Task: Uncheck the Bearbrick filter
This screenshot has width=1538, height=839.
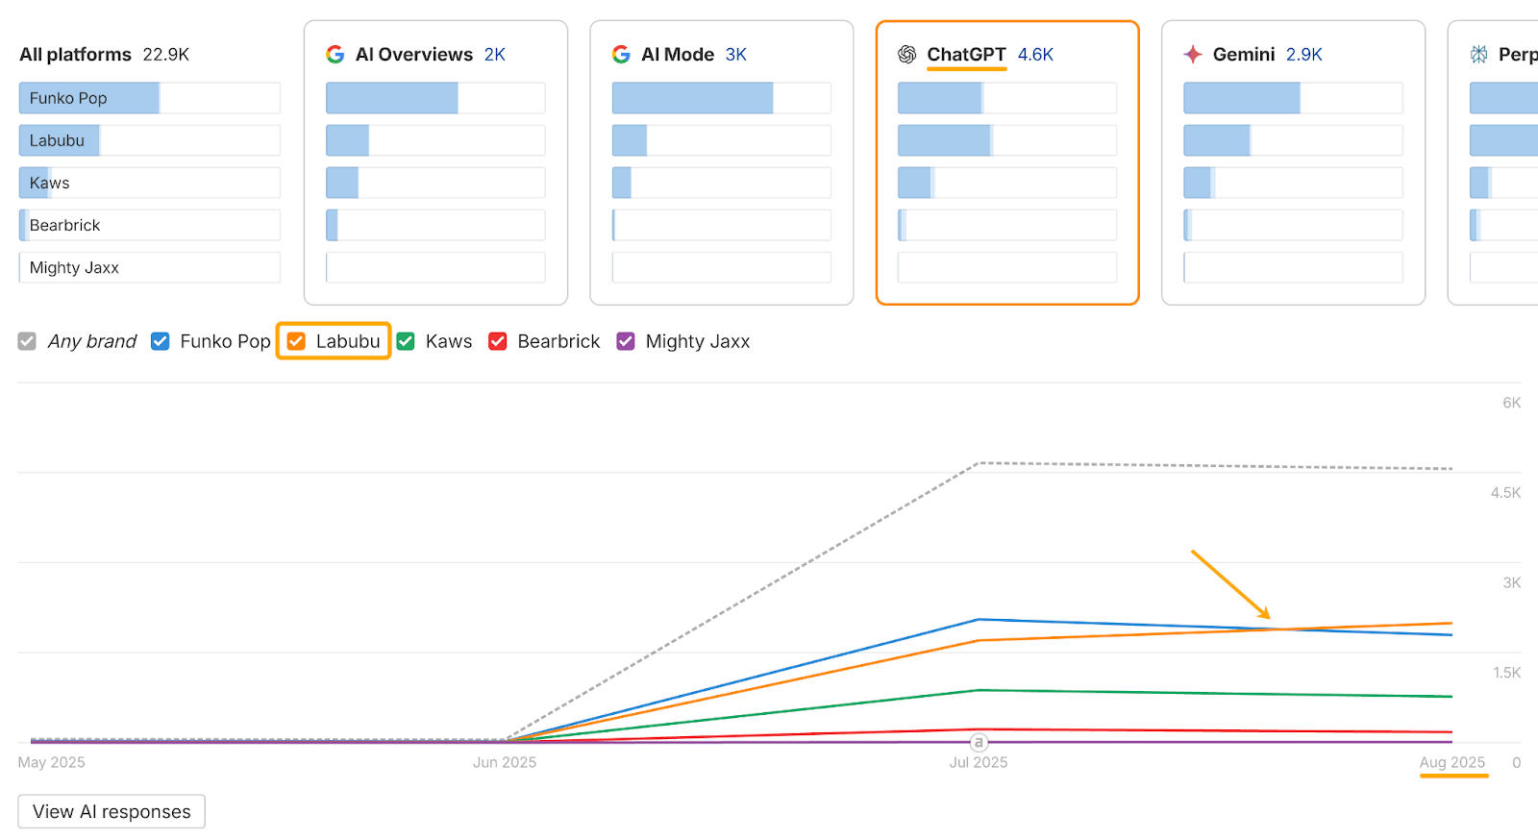Action: [x=497, y=341]
